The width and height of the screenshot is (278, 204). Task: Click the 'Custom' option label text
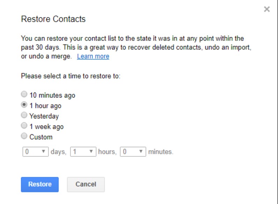pyautogui.click(x=41, y=137)
